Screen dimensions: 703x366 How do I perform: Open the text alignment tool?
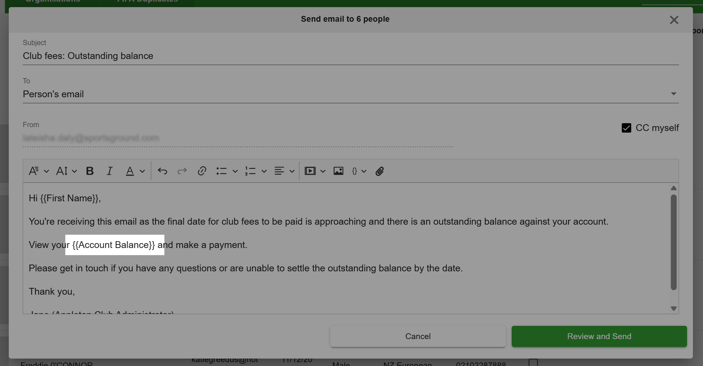click(279, 171)
